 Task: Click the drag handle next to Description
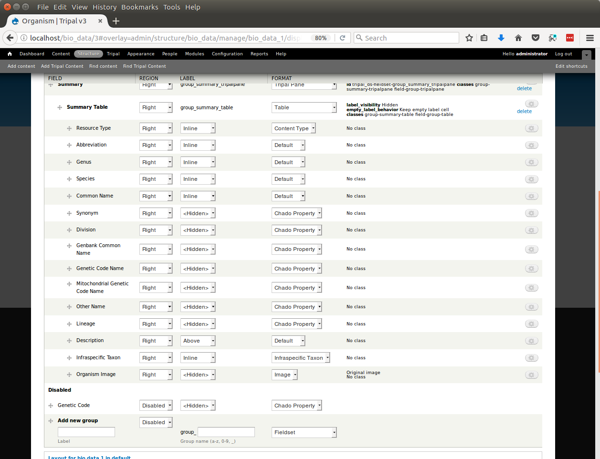pos(69,341)
